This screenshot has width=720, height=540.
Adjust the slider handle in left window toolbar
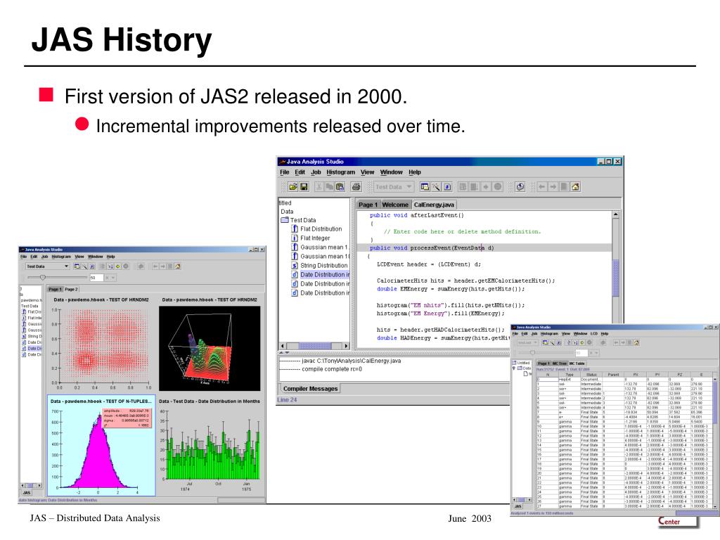click(43, 277)
